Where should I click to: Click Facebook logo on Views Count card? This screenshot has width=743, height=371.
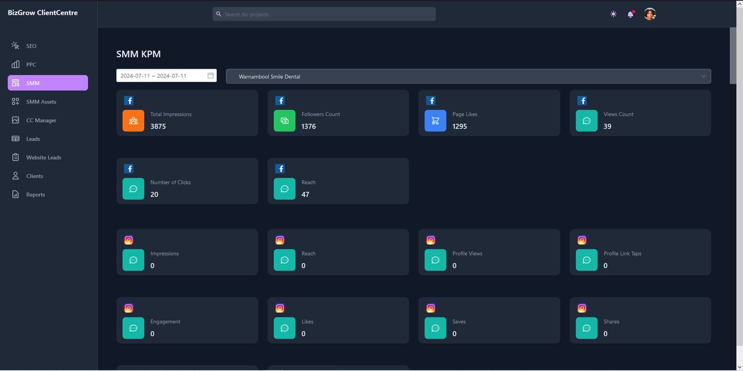point(582,101)
